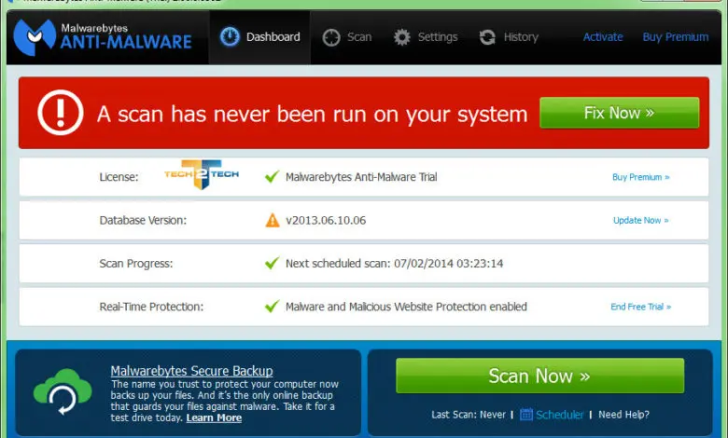Click the Next scheduled scan date text

pos(394,263)
